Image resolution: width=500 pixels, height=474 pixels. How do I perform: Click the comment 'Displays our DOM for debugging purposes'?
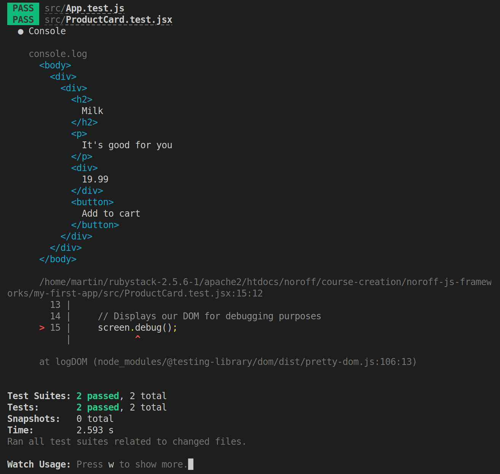(x=210, y=316)
